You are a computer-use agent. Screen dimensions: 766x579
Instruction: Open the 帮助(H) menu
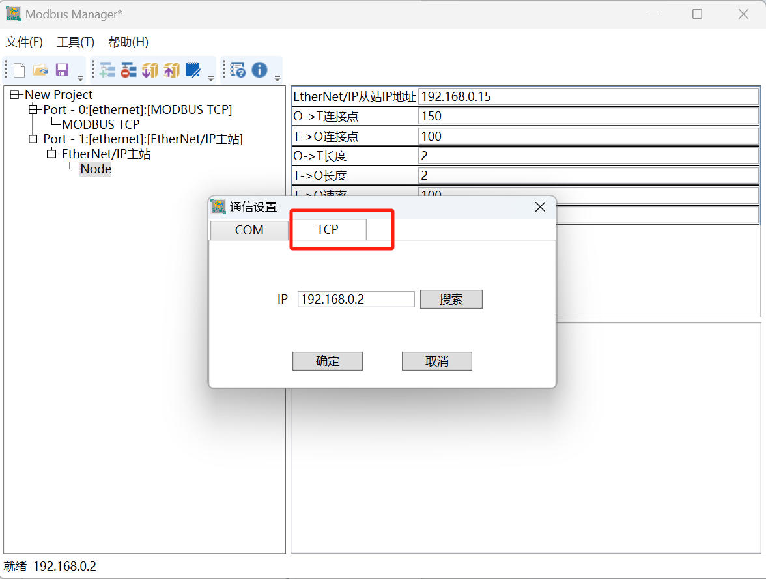click(128, 42)
